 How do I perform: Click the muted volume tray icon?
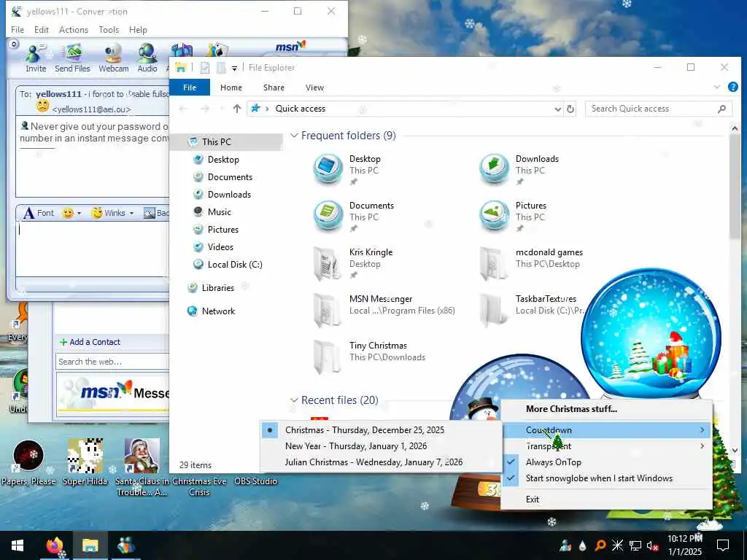[x=653, y=545]
